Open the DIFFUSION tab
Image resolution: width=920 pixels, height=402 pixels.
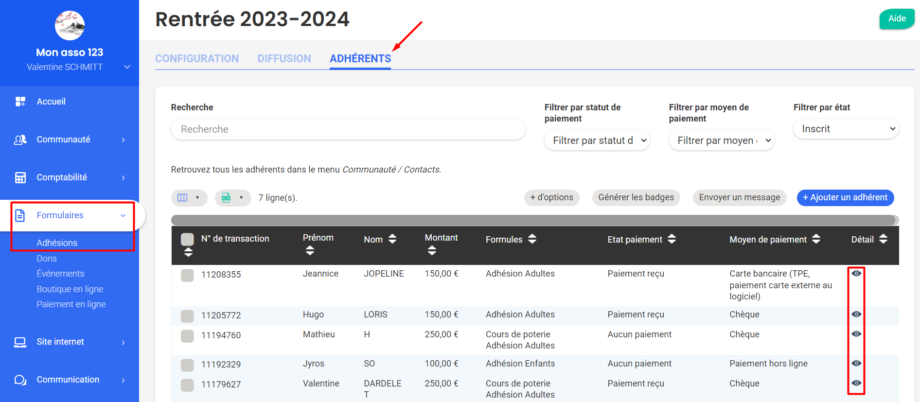pos(284,58)
